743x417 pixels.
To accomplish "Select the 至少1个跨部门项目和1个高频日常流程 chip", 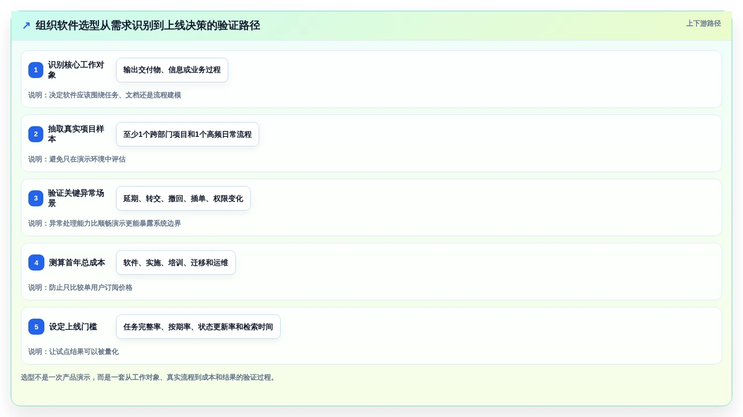I will [x=188, y=134].
